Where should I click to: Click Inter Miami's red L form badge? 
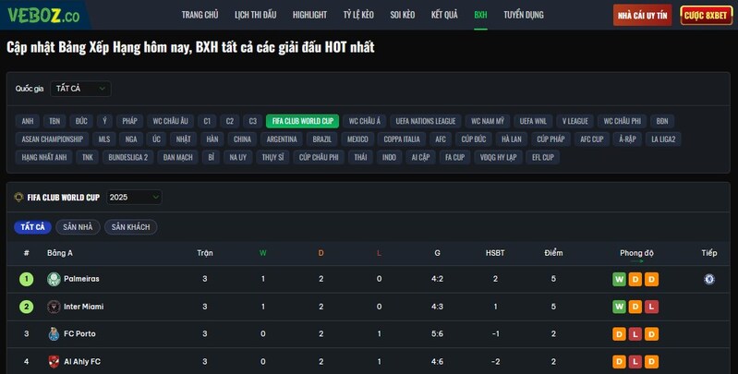click(x=651, y=307)
